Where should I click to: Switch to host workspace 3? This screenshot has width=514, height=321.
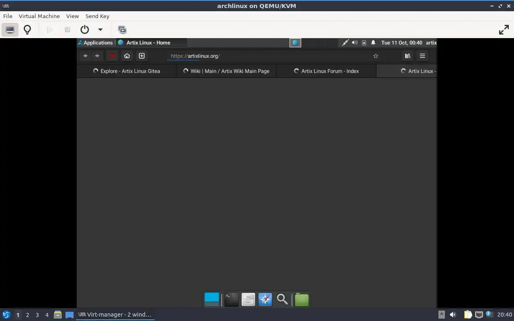coord(37,315)
